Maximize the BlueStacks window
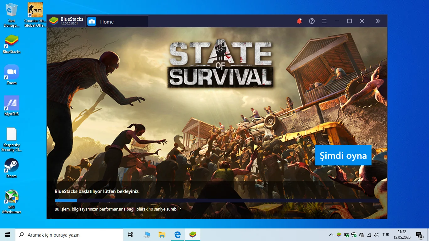The width and height of the screenshot is (429, 241). click(350, 21)
